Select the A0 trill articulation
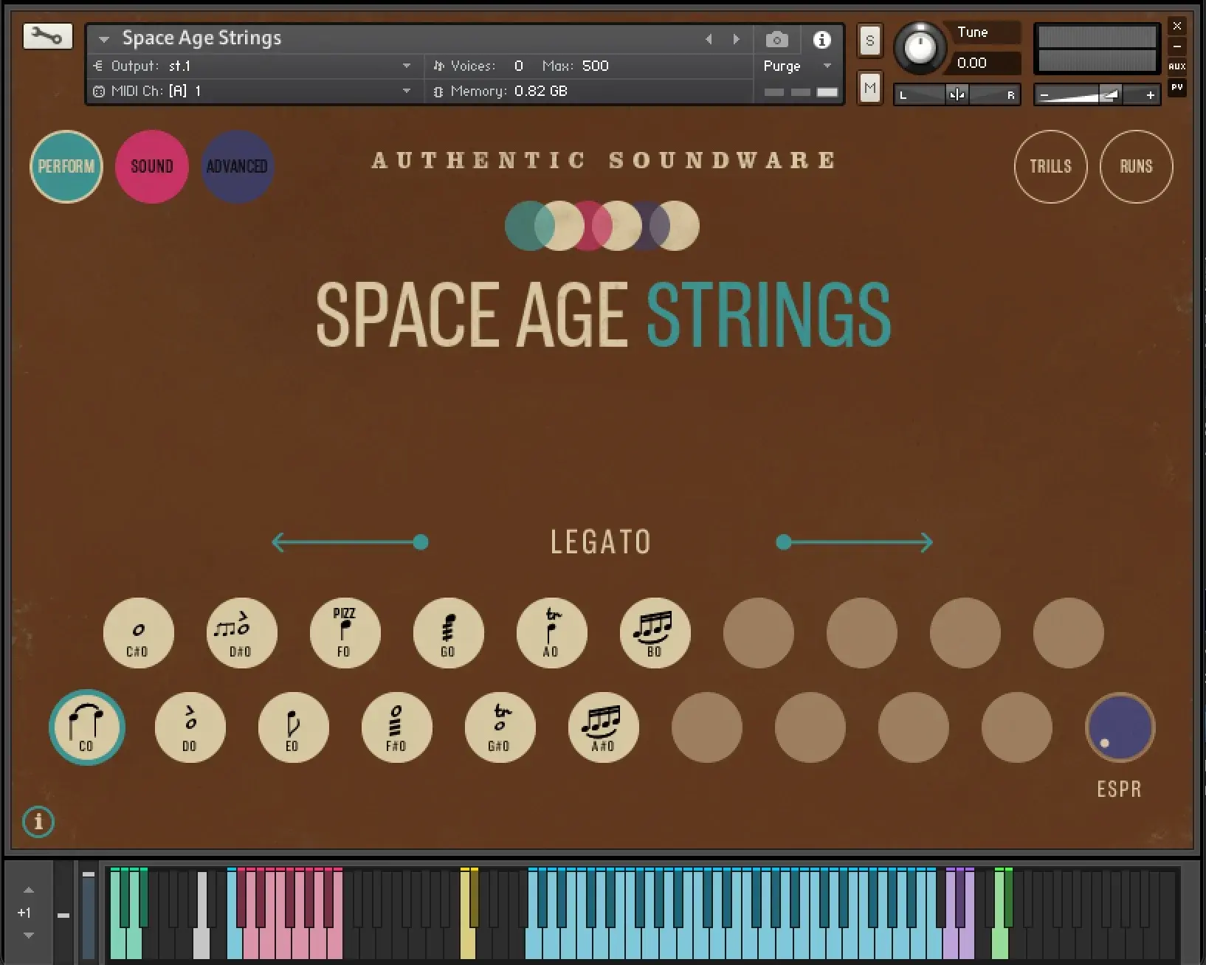This screenshot has width=1206, height=965. pos(551,633)
